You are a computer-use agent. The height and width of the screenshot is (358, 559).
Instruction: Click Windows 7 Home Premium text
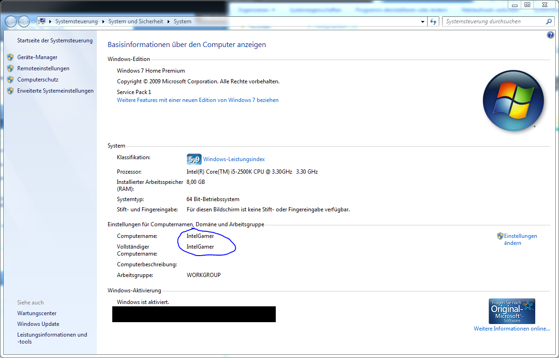[151, 71]
